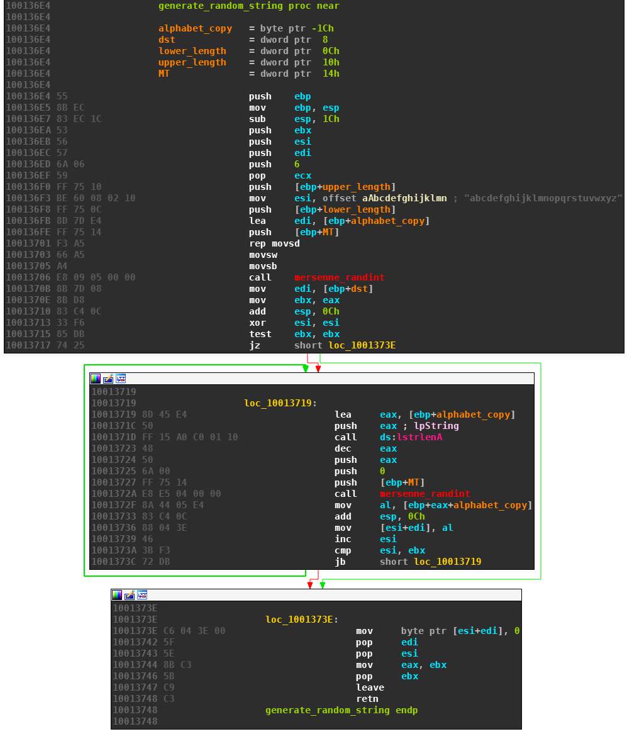
Task: Click the 'test' mnemonic at 10013715
Action: coord(260,334)
